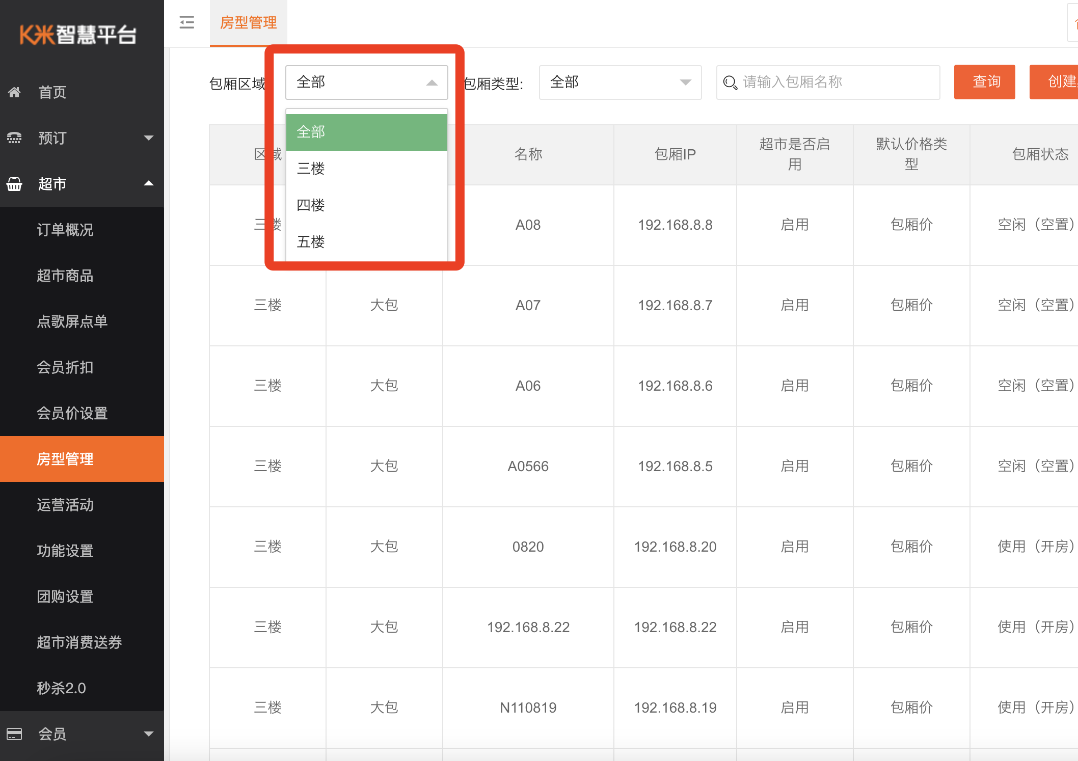Image resolution: width=1078 pixels, height=761 pixels.
Task: Open the 包厢类型 dropdown
Action: pyautogui.click(x=620, y=83)
